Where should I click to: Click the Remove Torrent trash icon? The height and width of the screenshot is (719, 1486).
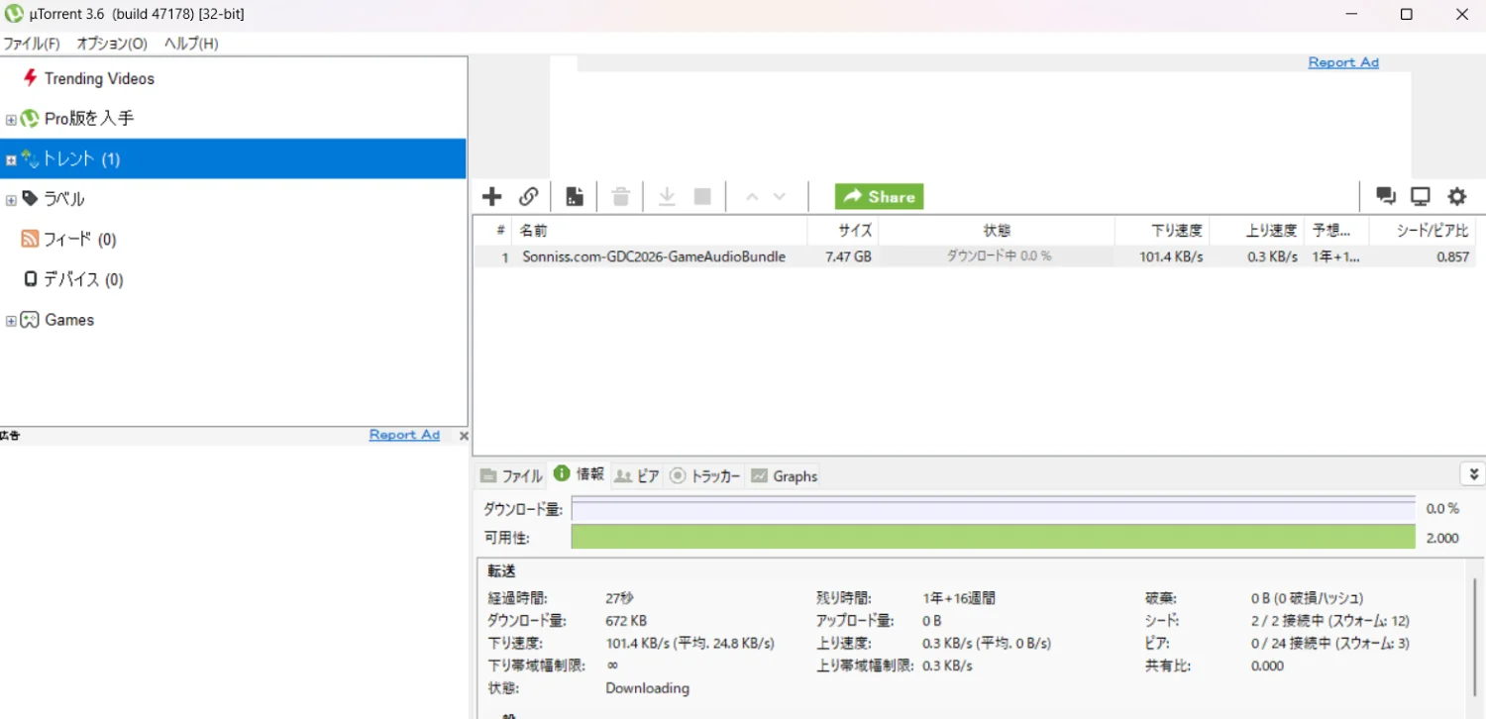[x=621, y=197]
